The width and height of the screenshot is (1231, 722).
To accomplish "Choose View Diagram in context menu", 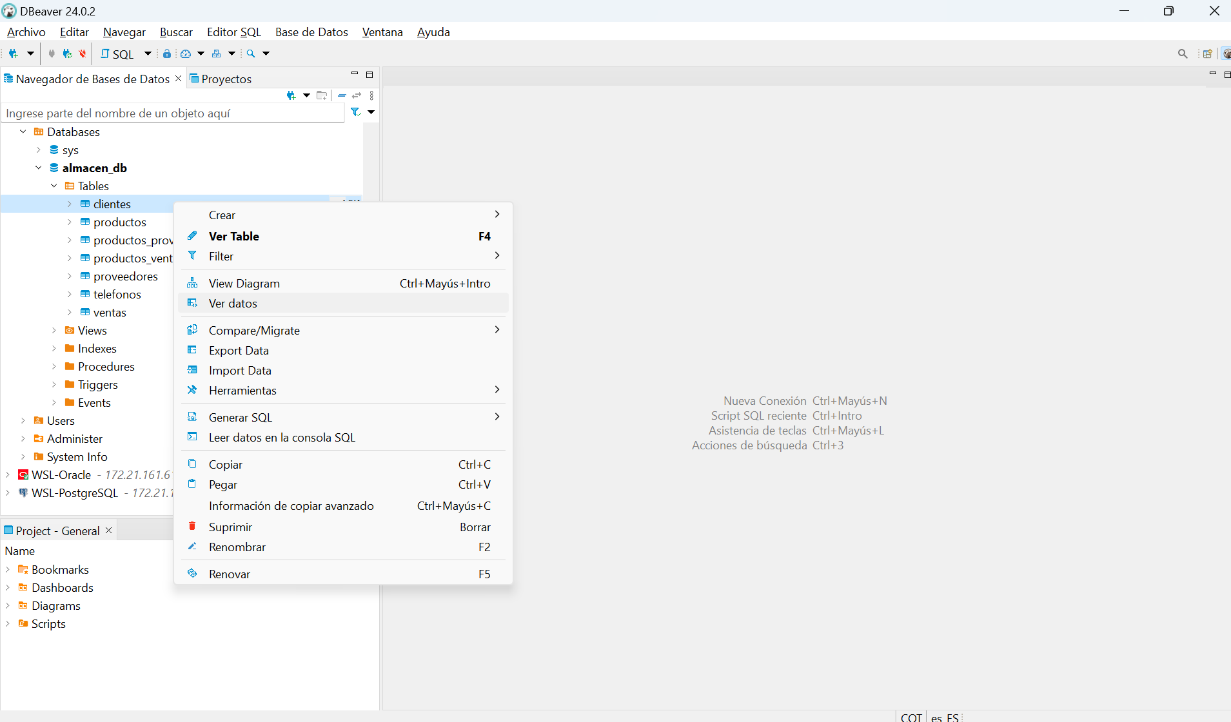I will 343,283.
